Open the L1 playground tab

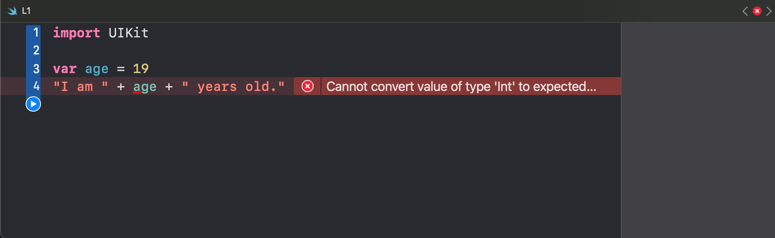pos(27,11)
